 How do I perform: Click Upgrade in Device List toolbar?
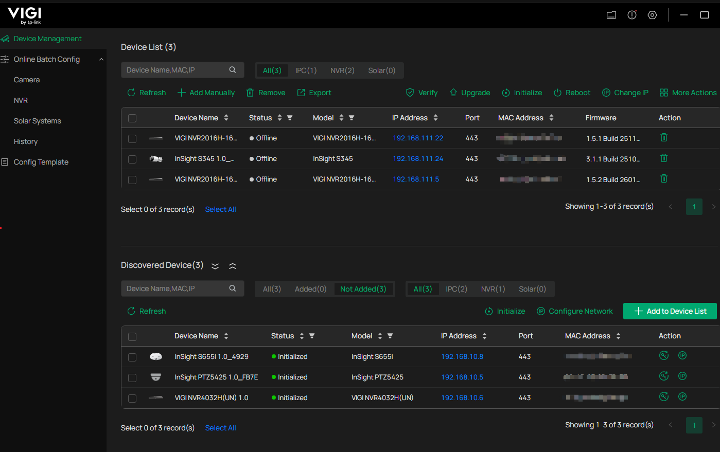click(470, 93)
